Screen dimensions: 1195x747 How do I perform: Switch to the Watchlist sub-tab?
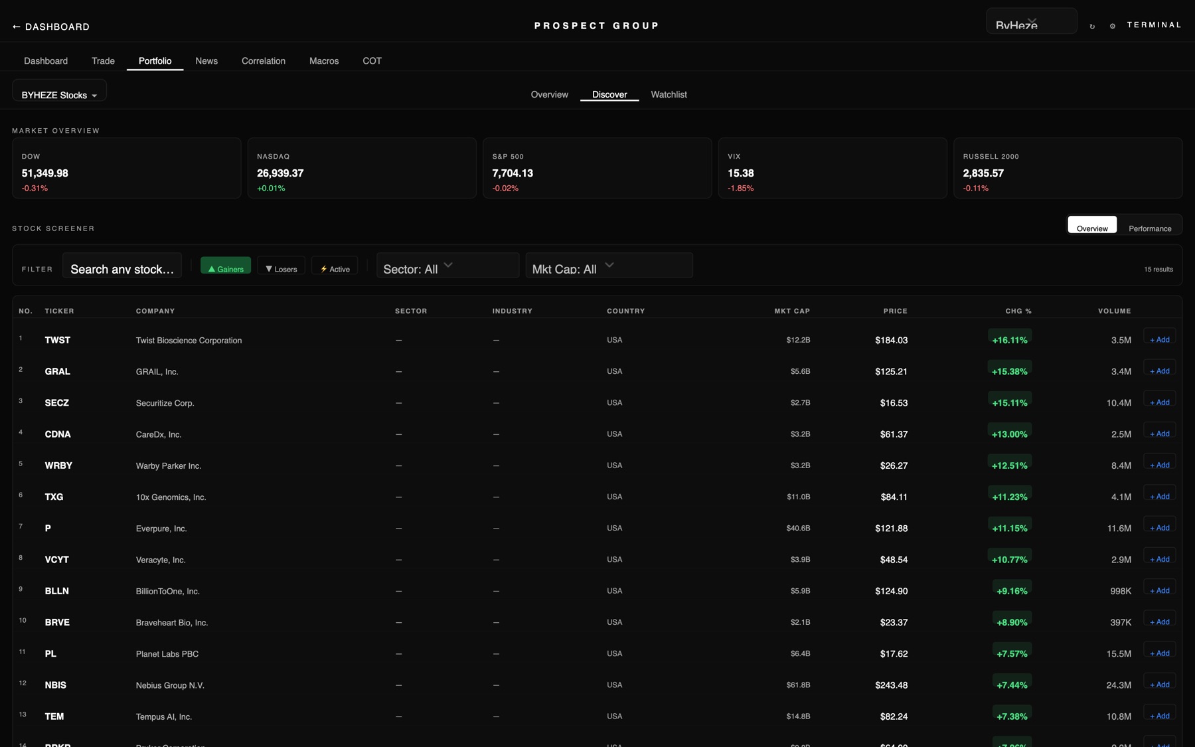669,94
